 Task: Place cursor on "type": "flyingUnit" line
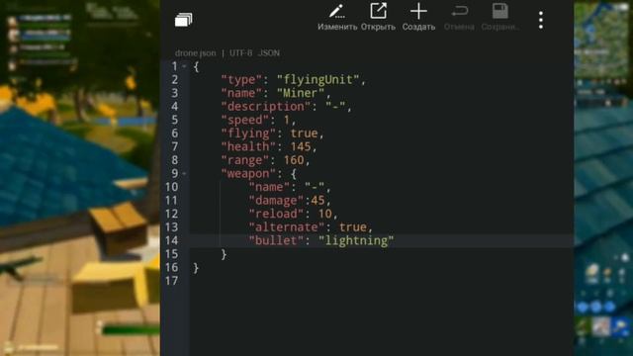pyautogui.click(x=294, y=79)
